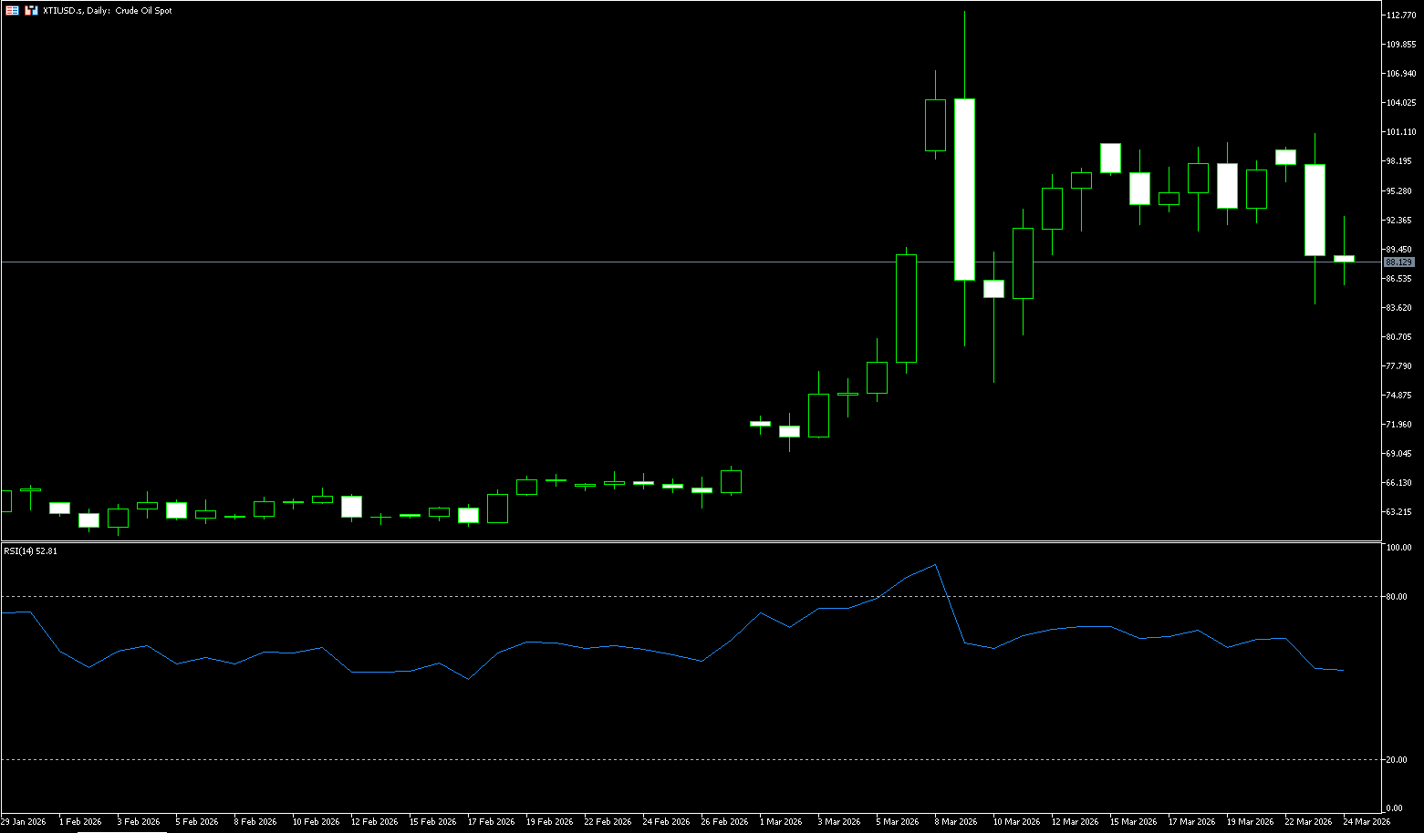The width and height of the screenshot is (1424, 833).
Task: Select the tallest candle with wick near 112.770
Action: click(x=964, y=189)
